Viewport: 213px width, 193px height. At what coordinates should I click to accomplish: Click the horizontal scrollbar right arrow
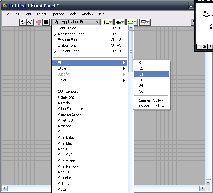coord(202,188)
